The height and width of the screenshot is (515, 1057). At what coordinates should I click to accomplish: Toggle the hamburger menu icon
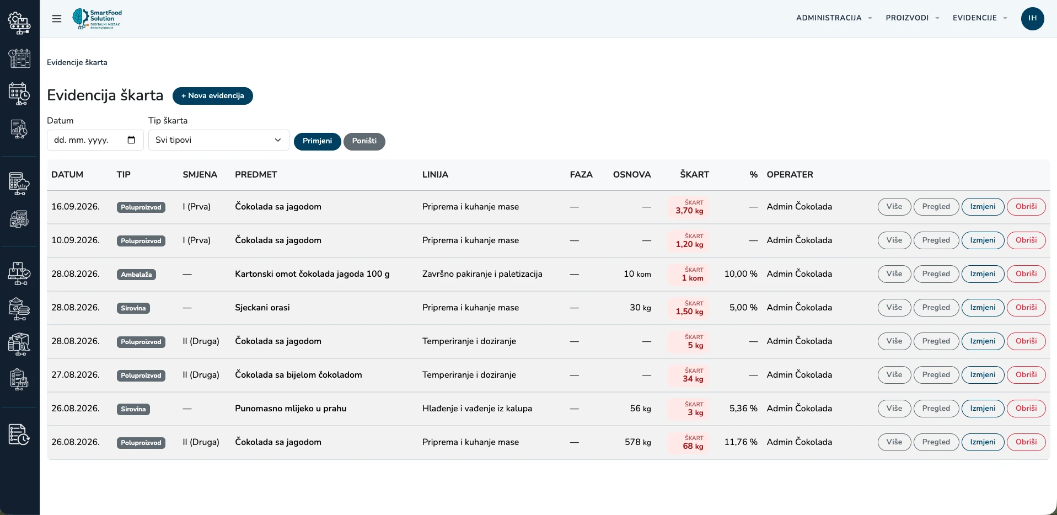point(57,19)
